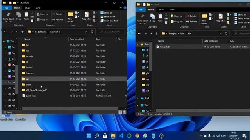Screen dimensions: 250x140
Task: Sort by Name column in MinGW window
Action: [27, 39]
